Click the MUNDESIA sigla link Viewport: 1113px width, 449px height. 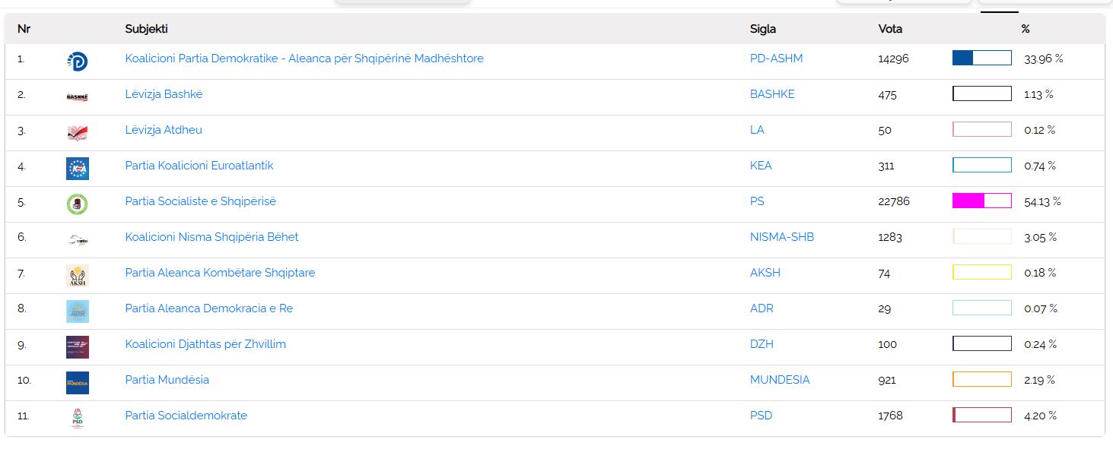click(780, 380)
